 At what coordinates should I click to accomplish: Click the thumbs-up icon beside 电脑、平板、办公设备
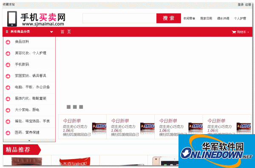coord(8,88)
